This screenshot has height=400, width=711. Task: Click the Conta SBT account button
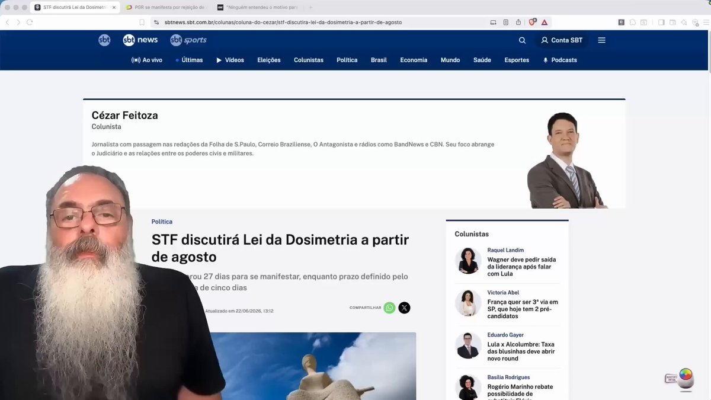click(562, 40)
